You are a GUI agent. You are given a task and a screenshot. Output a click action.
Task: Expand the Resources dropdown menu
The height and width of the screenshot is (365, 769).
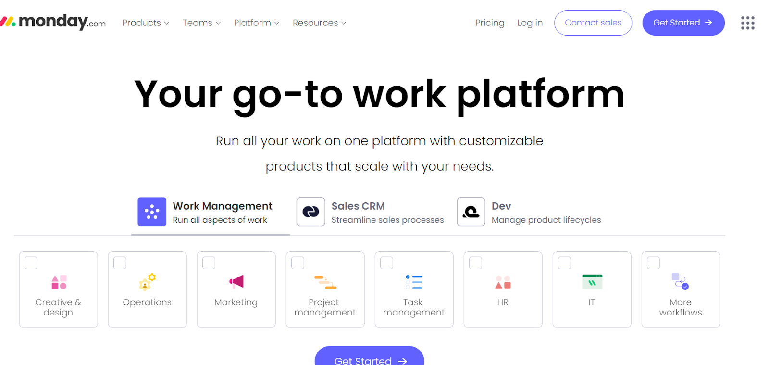(320, 23)
